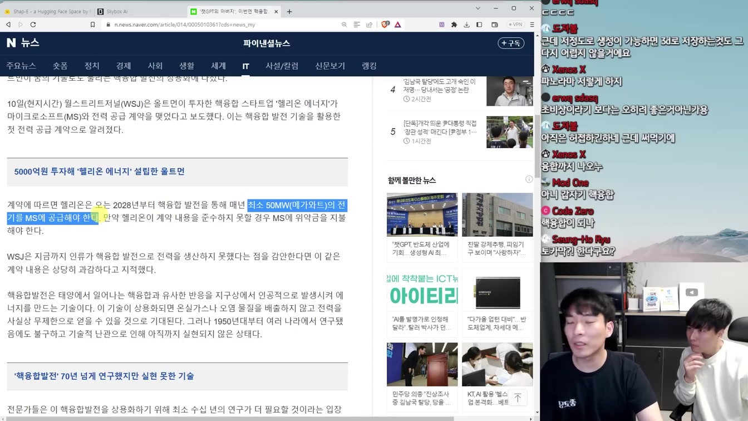Viewport: 748px width, 421px height.
Task: Open the 아이티리 ICT article thumbnail
Action: click(x=422, y=290)
